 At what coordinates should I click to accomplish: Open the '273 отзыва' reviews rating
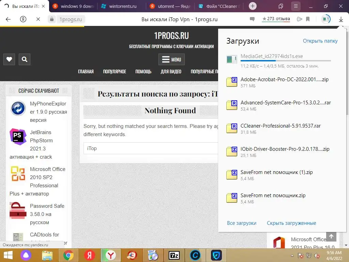pyautogui.click(x=276, y=19)
